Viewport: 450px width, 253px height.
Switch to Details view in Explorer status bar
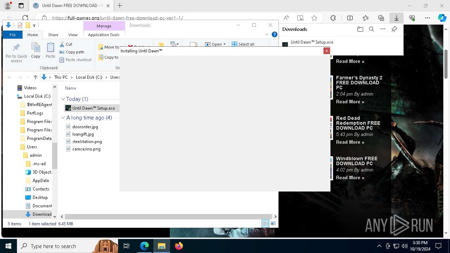265,223
